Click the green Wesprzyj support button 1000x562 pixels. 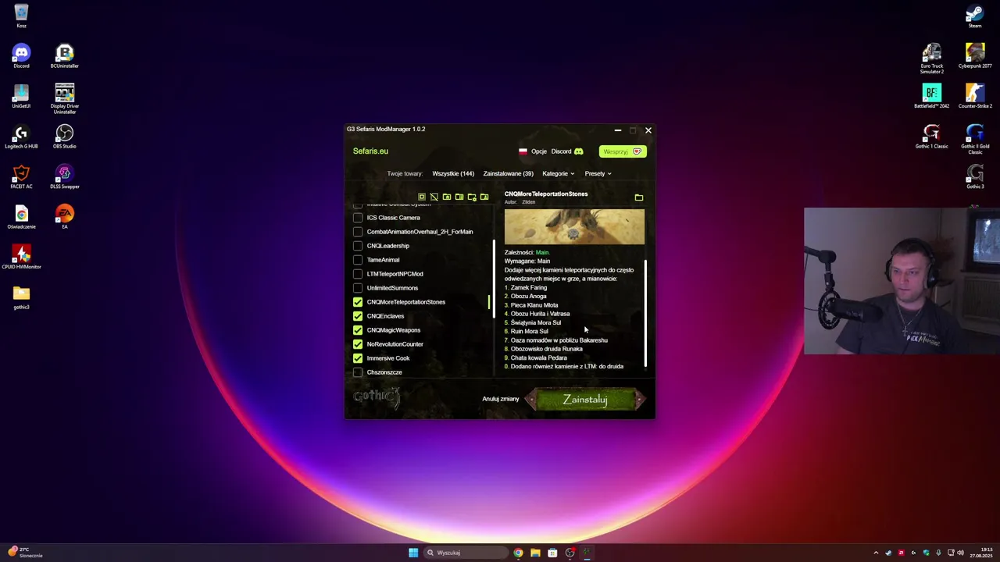(622, 151)
